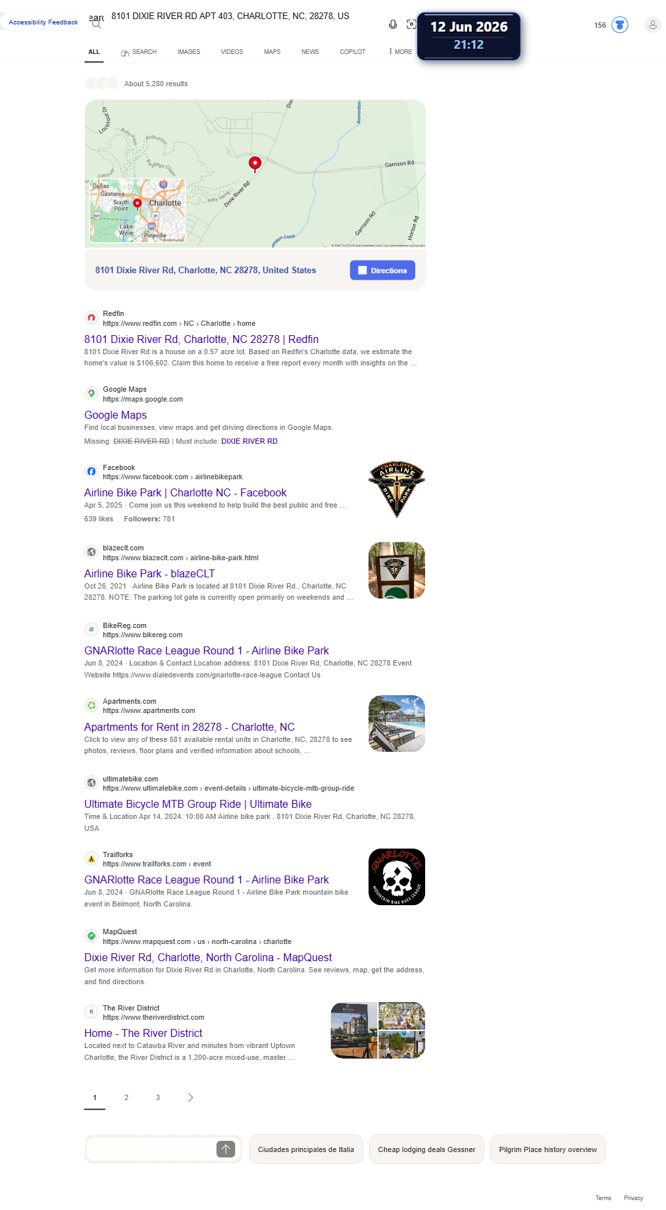The height and width of the screenshot is (1210, 666).
Task: Open the Redfin 8101 Dixie River Rd result
Action: pyautogui.click(x=201, y=339)
